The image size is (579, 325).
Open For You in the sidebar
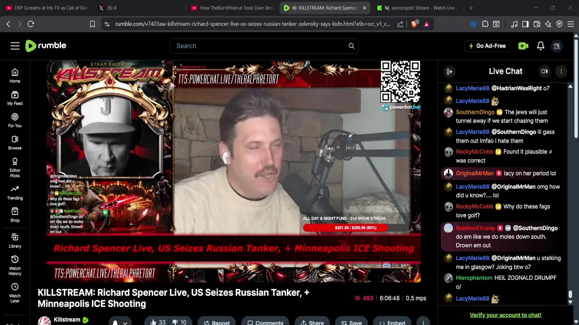[15, 121]
